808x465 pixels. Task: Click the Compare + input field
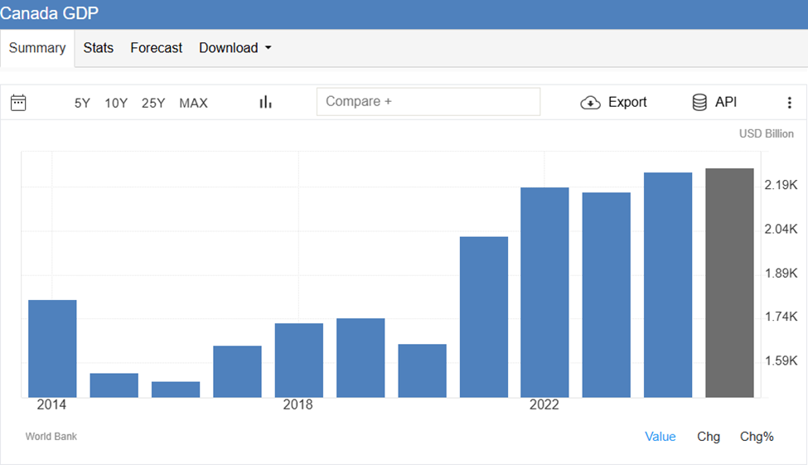[x=428, y=102]
